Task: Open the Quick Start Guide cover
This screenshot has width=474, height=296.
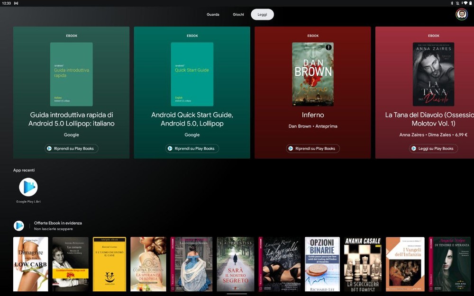Action: [192, 74]
